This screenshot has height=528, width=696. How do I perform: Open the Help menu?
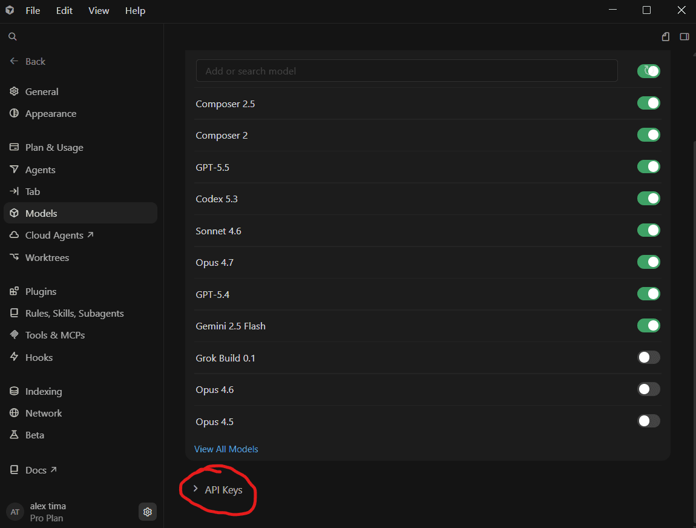click(x=135, y=11)
